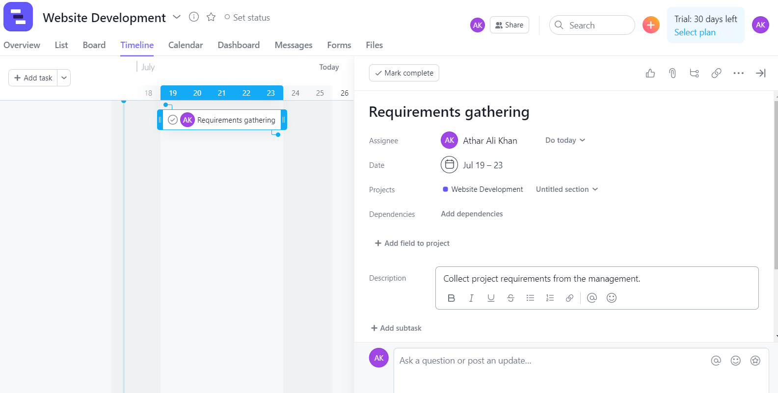Image resolution: width=778 pixels, height=393 pixels.
Task: Apply italic formatting in description
Action: point(471,298)
